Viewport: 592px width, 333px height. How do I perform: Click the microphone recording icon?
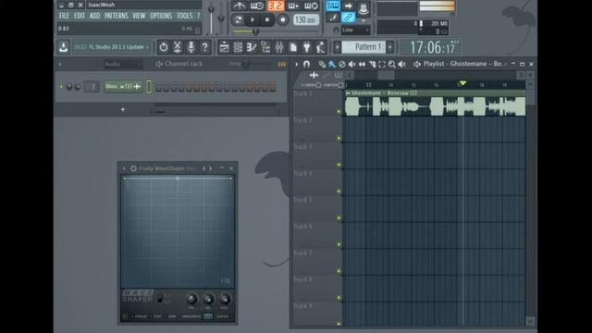click(x=191, y=47)
